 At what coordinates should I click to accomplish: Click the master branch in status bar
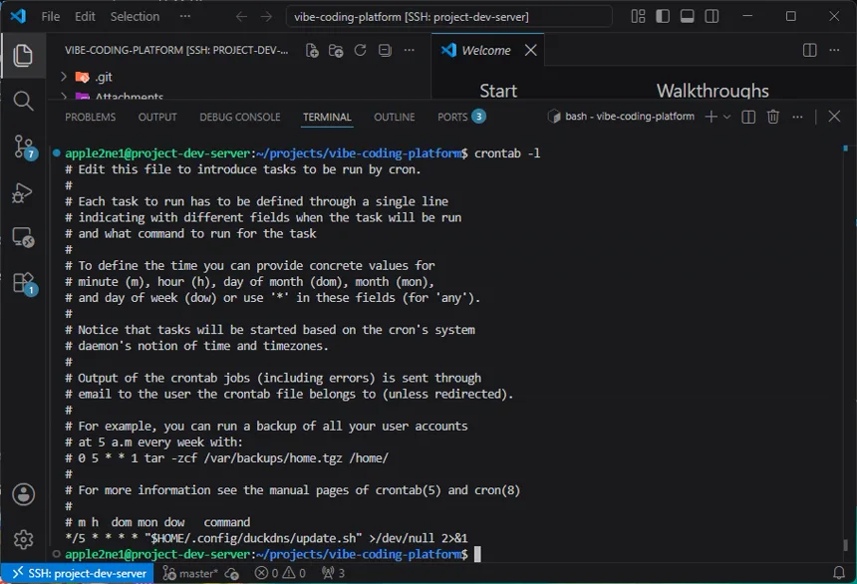[x=190, y=573]
